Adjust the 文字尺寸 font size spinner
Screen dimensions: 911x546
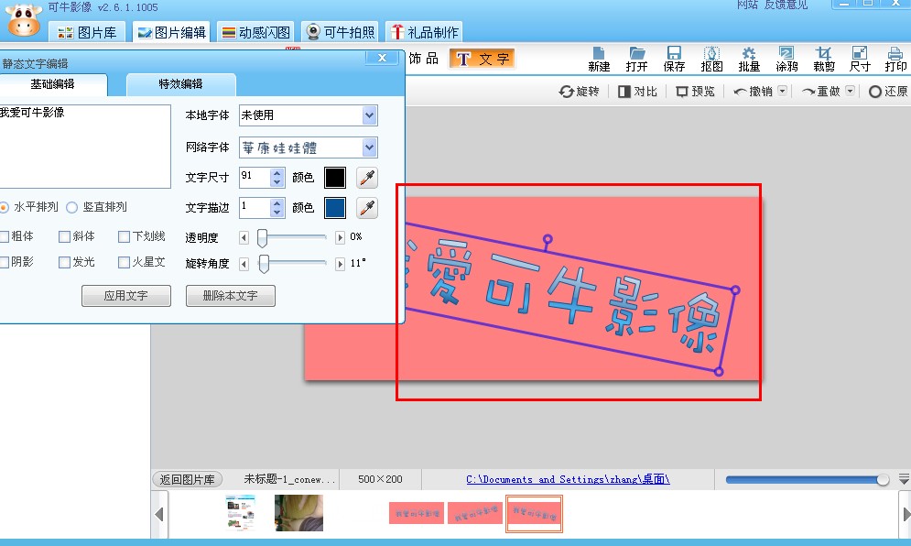(277, 178)
